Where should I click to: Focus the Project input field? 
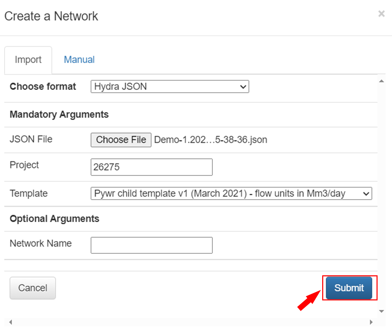point(152,167)
